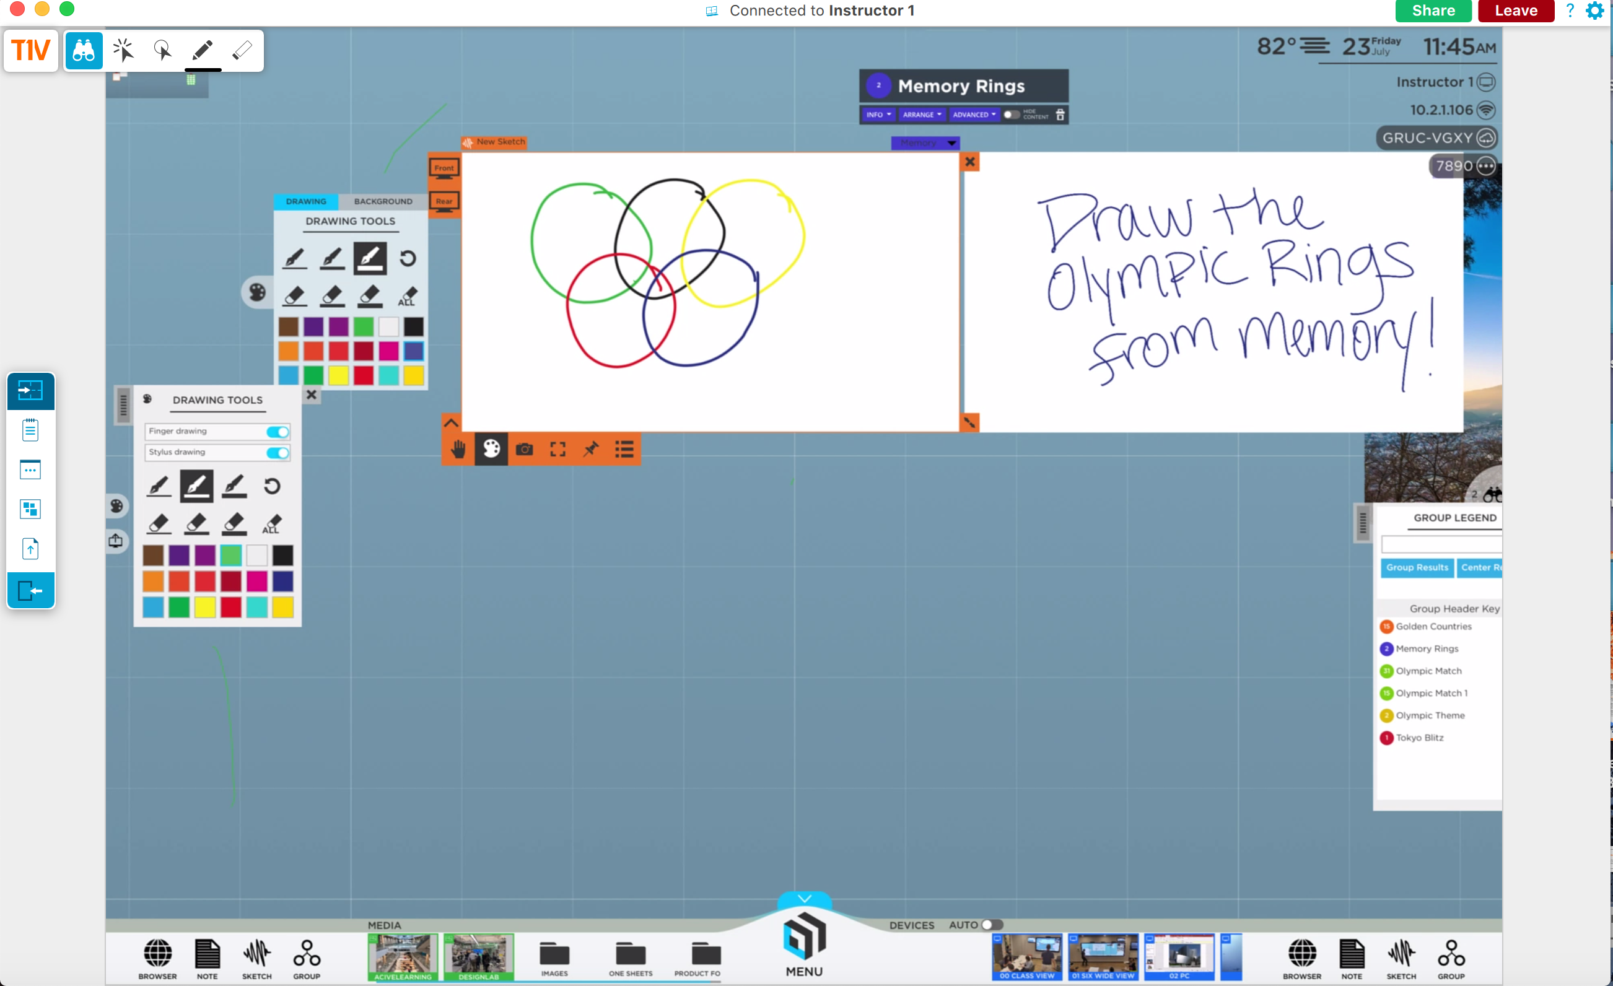
Task: Open the IMAGES media folder
Action: (554, 959)
